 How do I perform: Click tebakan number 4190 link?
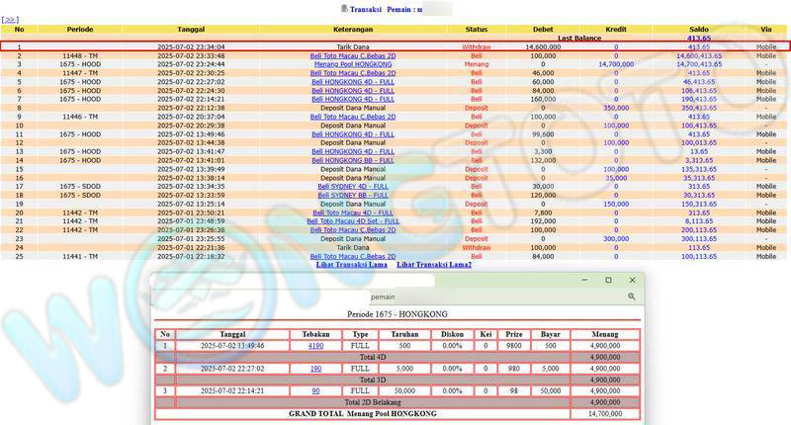tap(315, 346)
